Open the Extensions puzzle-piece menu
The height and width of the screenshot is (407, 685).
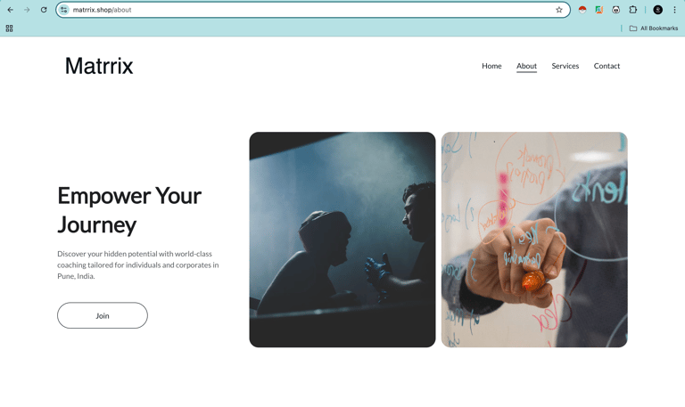tap(632, 10)
